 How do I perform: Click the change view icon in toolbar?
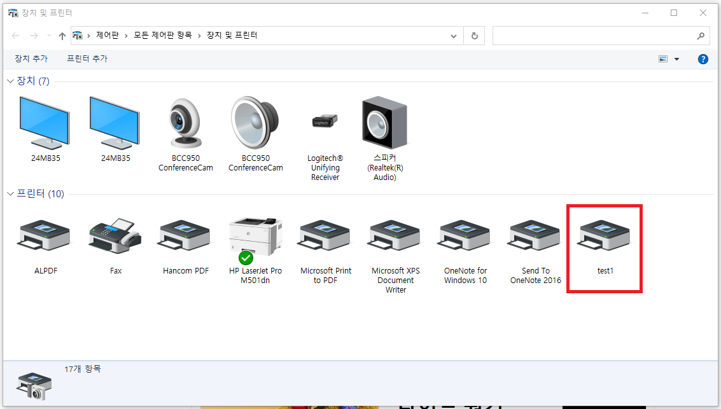tap(663, 59)
